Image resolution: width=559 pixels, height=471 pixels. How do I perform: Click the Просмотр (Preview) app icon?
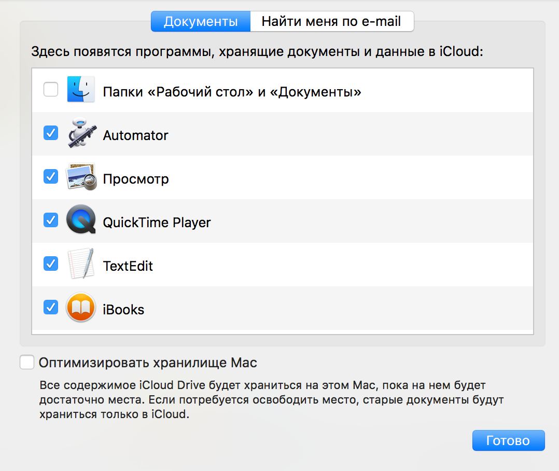coord(81,176)
